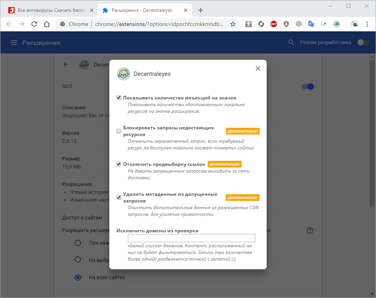Click the browser forward arrow
The width and height of the screenshot is (376, 298).
point(22,24)
